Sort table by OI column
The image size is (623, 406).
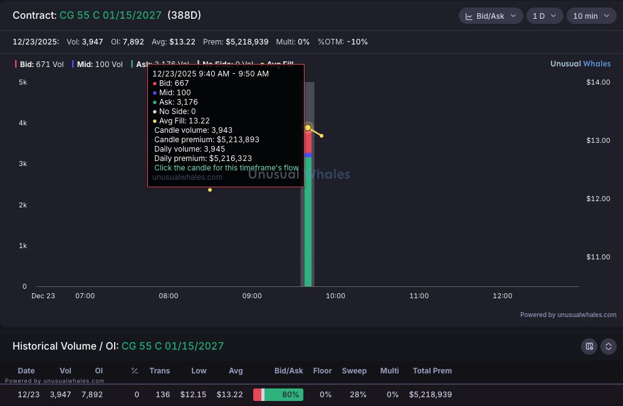coord(99,371)
